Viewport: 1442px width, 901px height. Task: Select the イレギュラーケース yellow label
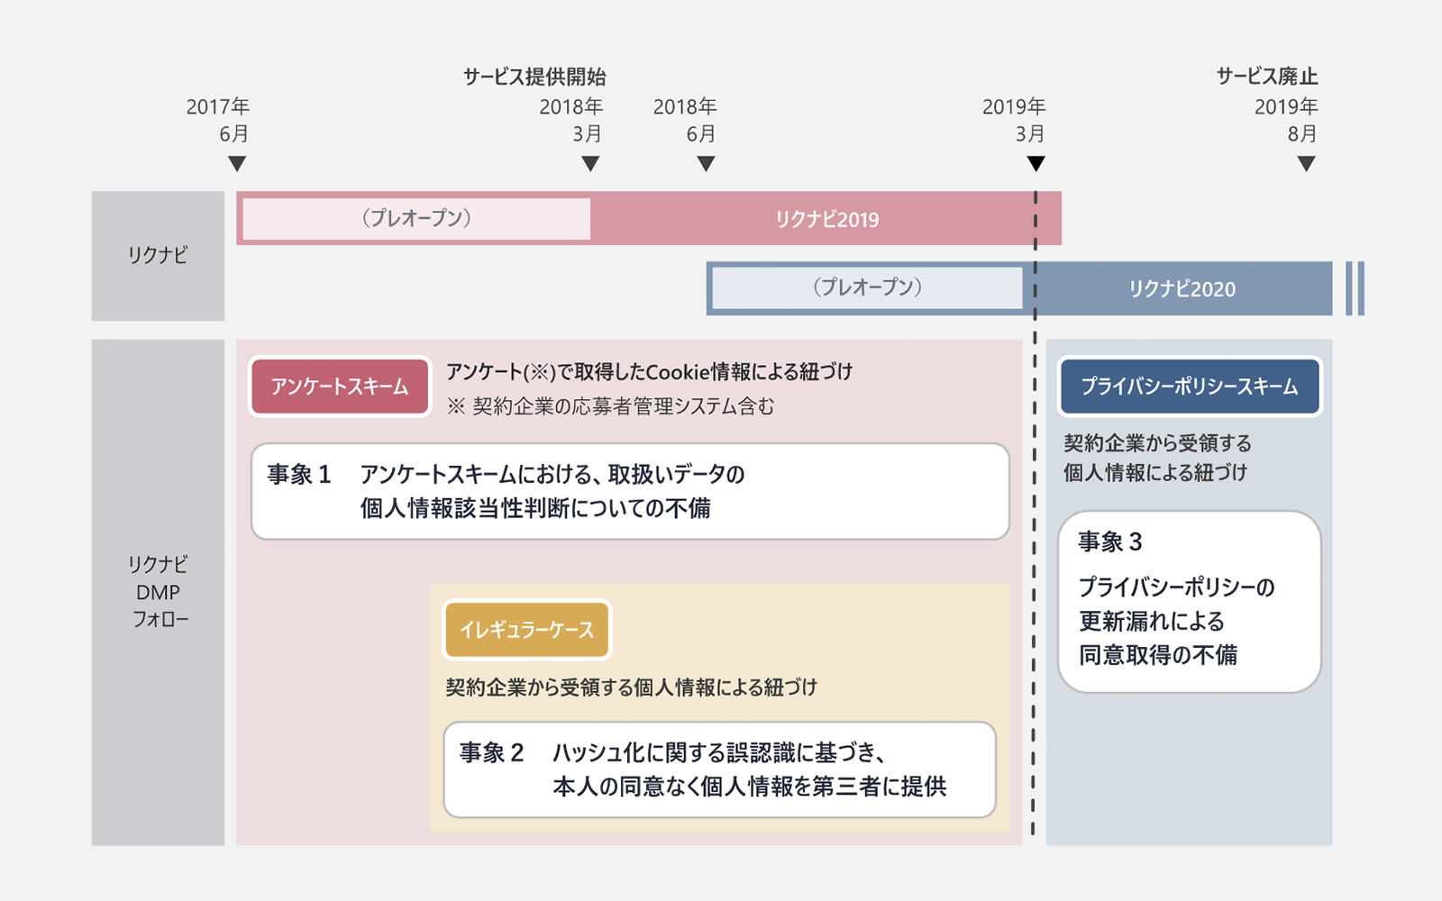click(x=527, y=630)
